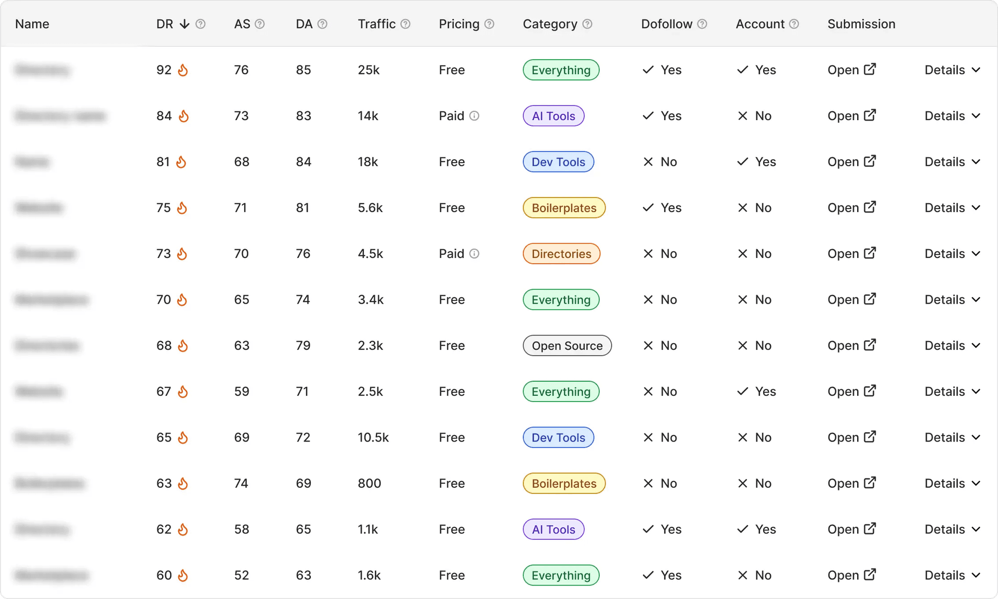
Task: Click the AI Tools tag in DR 84 row
Action: [554, 115]
